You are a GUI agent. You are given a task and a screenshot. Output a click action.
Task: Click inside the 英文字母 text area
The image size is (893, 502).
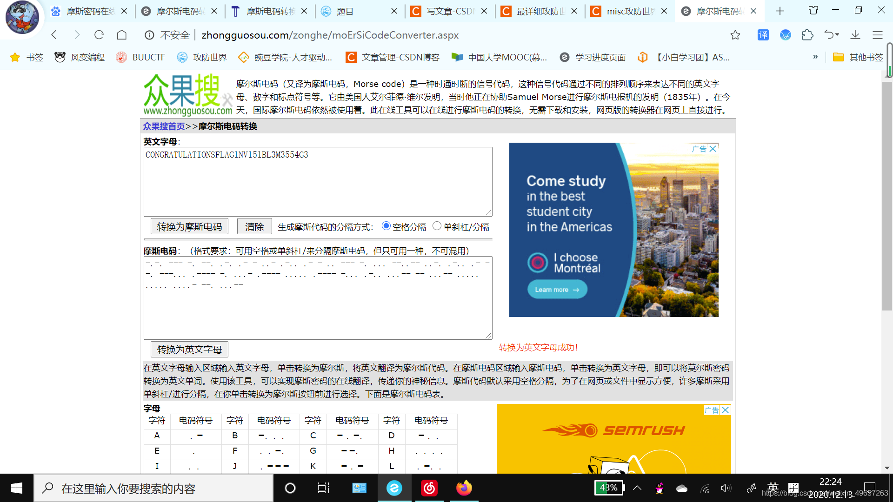(318, 181)
